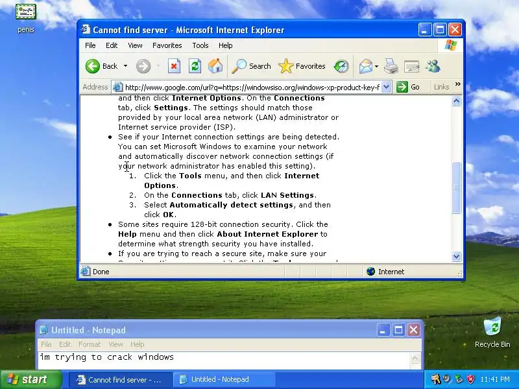
Task: Click the Links toolbar label
Action: [442, 87]
